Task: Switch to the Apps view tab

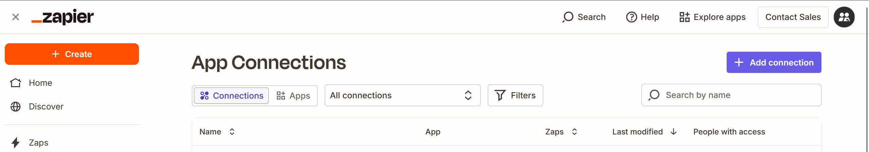Action: point(293,96)
